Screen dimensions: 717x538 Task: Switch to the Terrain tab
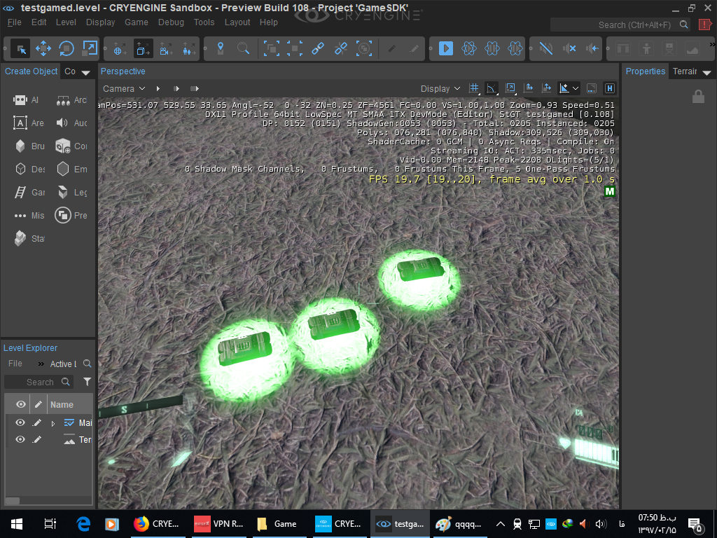point(685,71)
